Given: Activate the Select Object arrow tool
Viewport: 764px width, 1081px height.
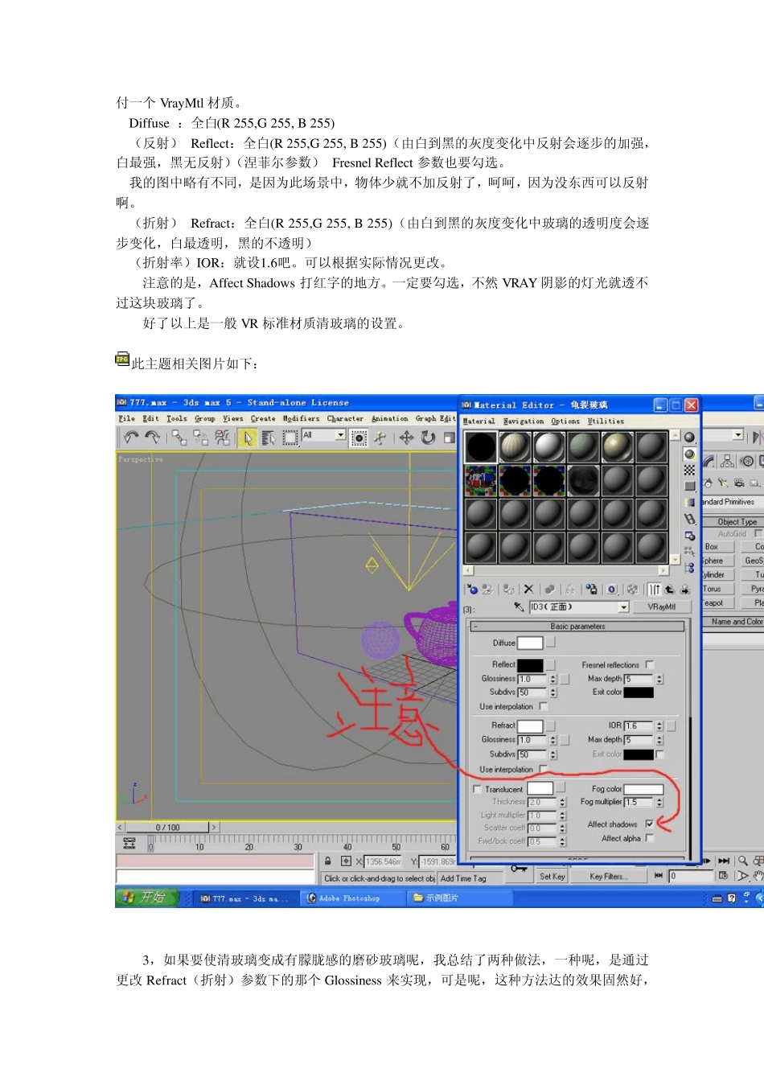Looking at the screenshot, I should (248, 438).
